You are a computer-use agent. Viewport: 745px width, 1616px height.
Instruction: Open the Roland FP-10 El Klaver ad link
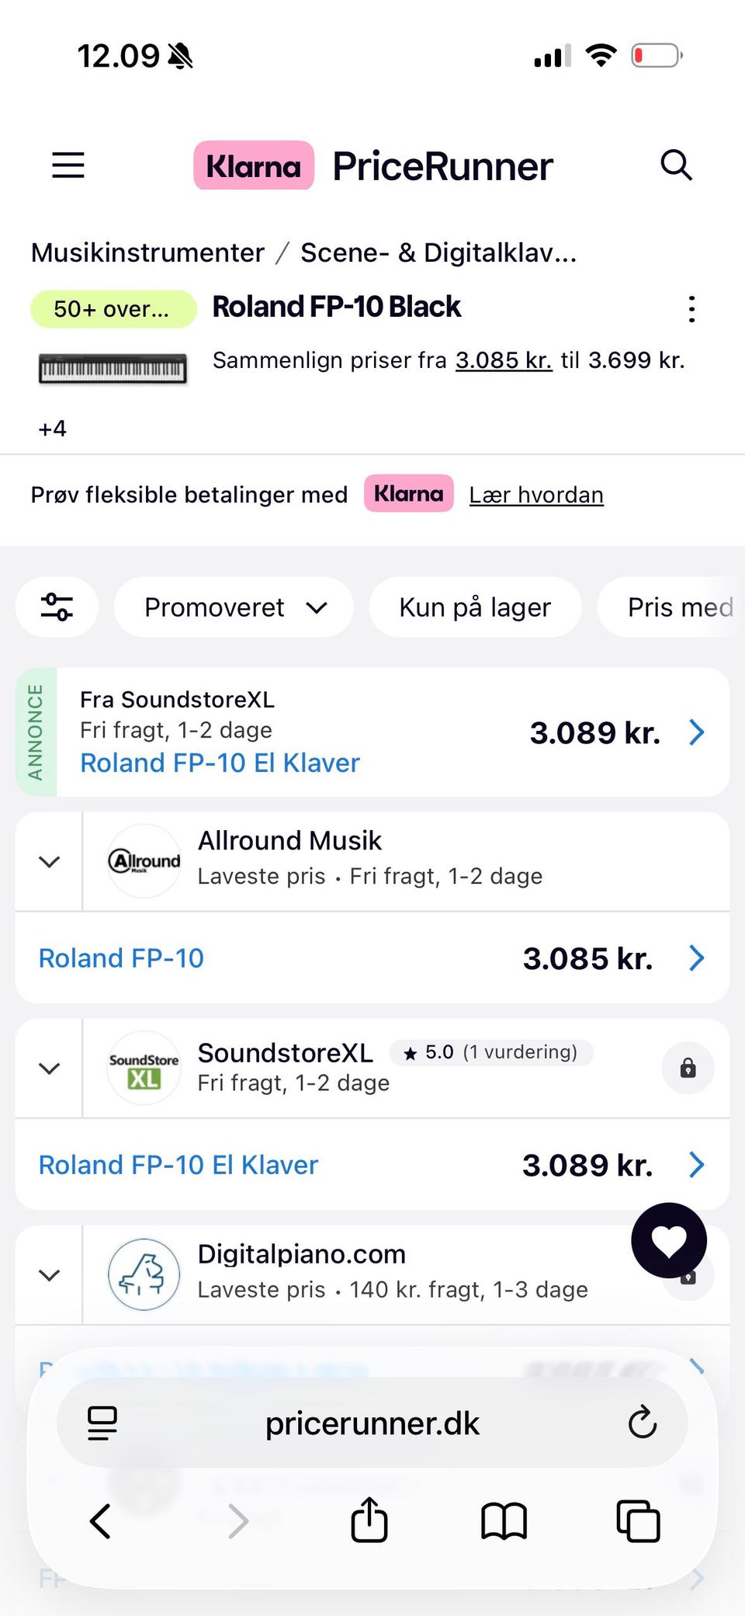[x=220, y=763]
